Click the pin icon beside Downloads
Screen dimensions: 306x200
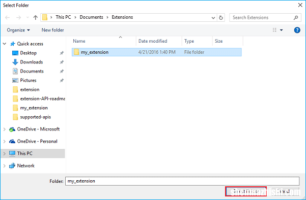pos(62,62)
